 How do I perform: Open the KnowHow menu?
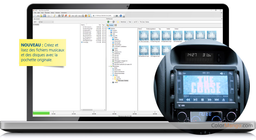coord(64,13)
